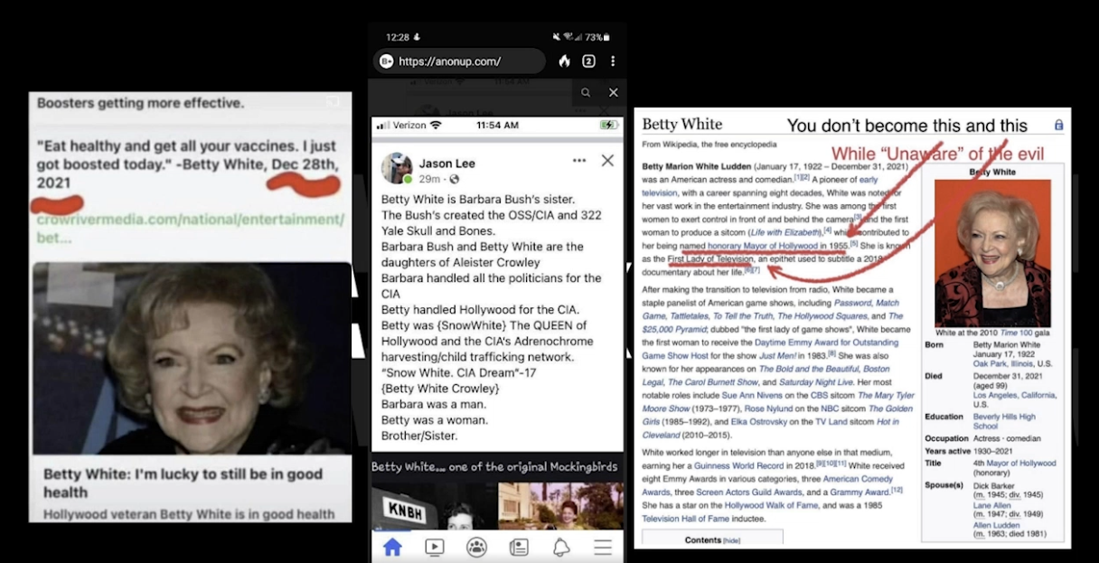Open Betty White photo in the news card
The width and height of the screenshot is (1099, 563).
pos(192,358)
